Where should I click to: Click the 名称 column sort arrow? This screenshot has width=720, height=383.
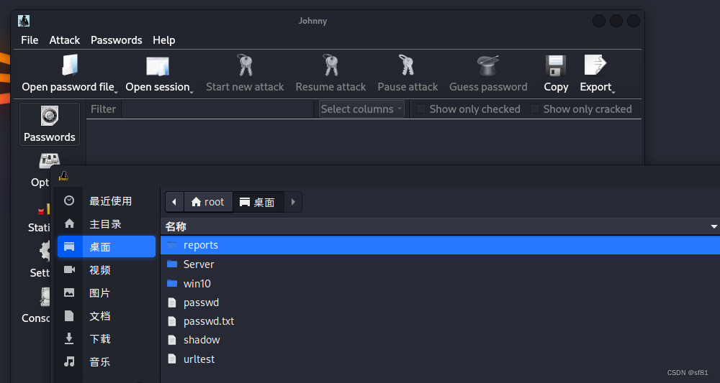coord(714,226)
